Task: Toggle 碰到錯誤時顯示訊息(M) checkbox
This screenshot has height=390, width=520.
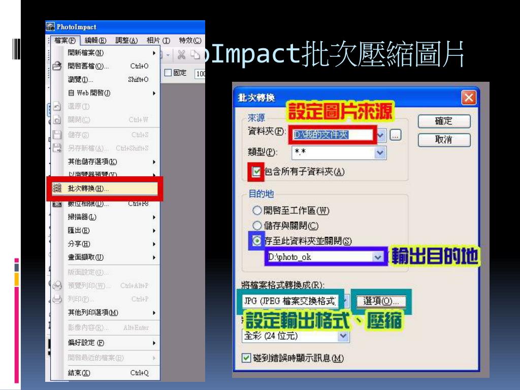Action: 246,358
